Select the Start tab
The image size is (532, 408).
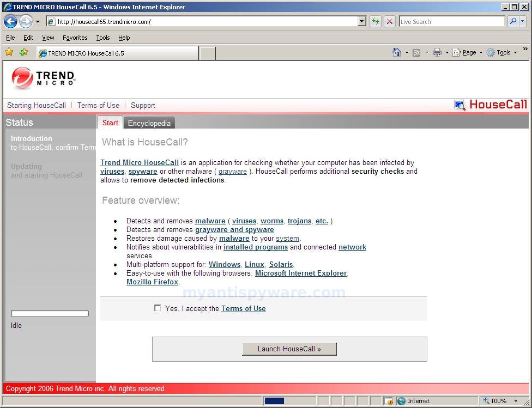(x=110, y=123)
